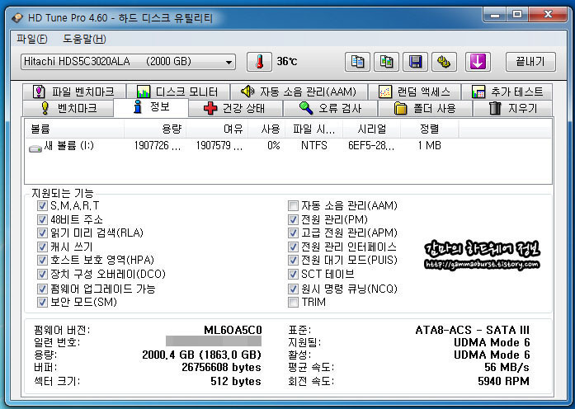Click the capacity value 2000.4 GB (1863.0 GB)
The width and height of the screenshot is (575, 409).
[x=201, y=355]
